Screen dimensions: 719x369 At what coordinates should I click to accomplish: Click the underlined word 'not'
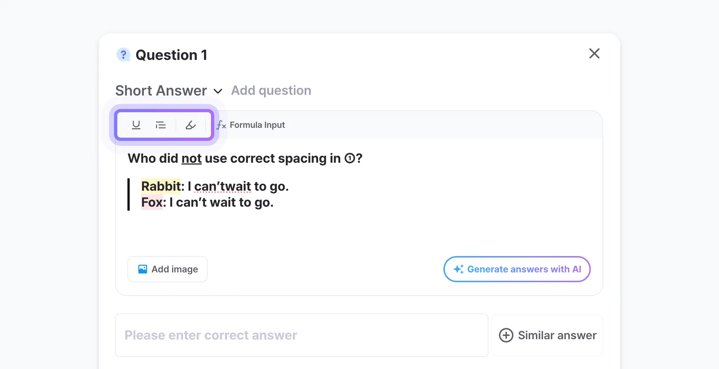[x=191, y=158]
